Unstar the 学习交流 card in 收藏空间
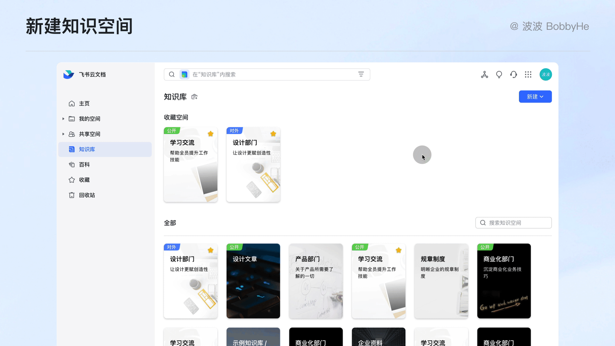This screenshot has width=615, height=346. [x=210, y=134]
